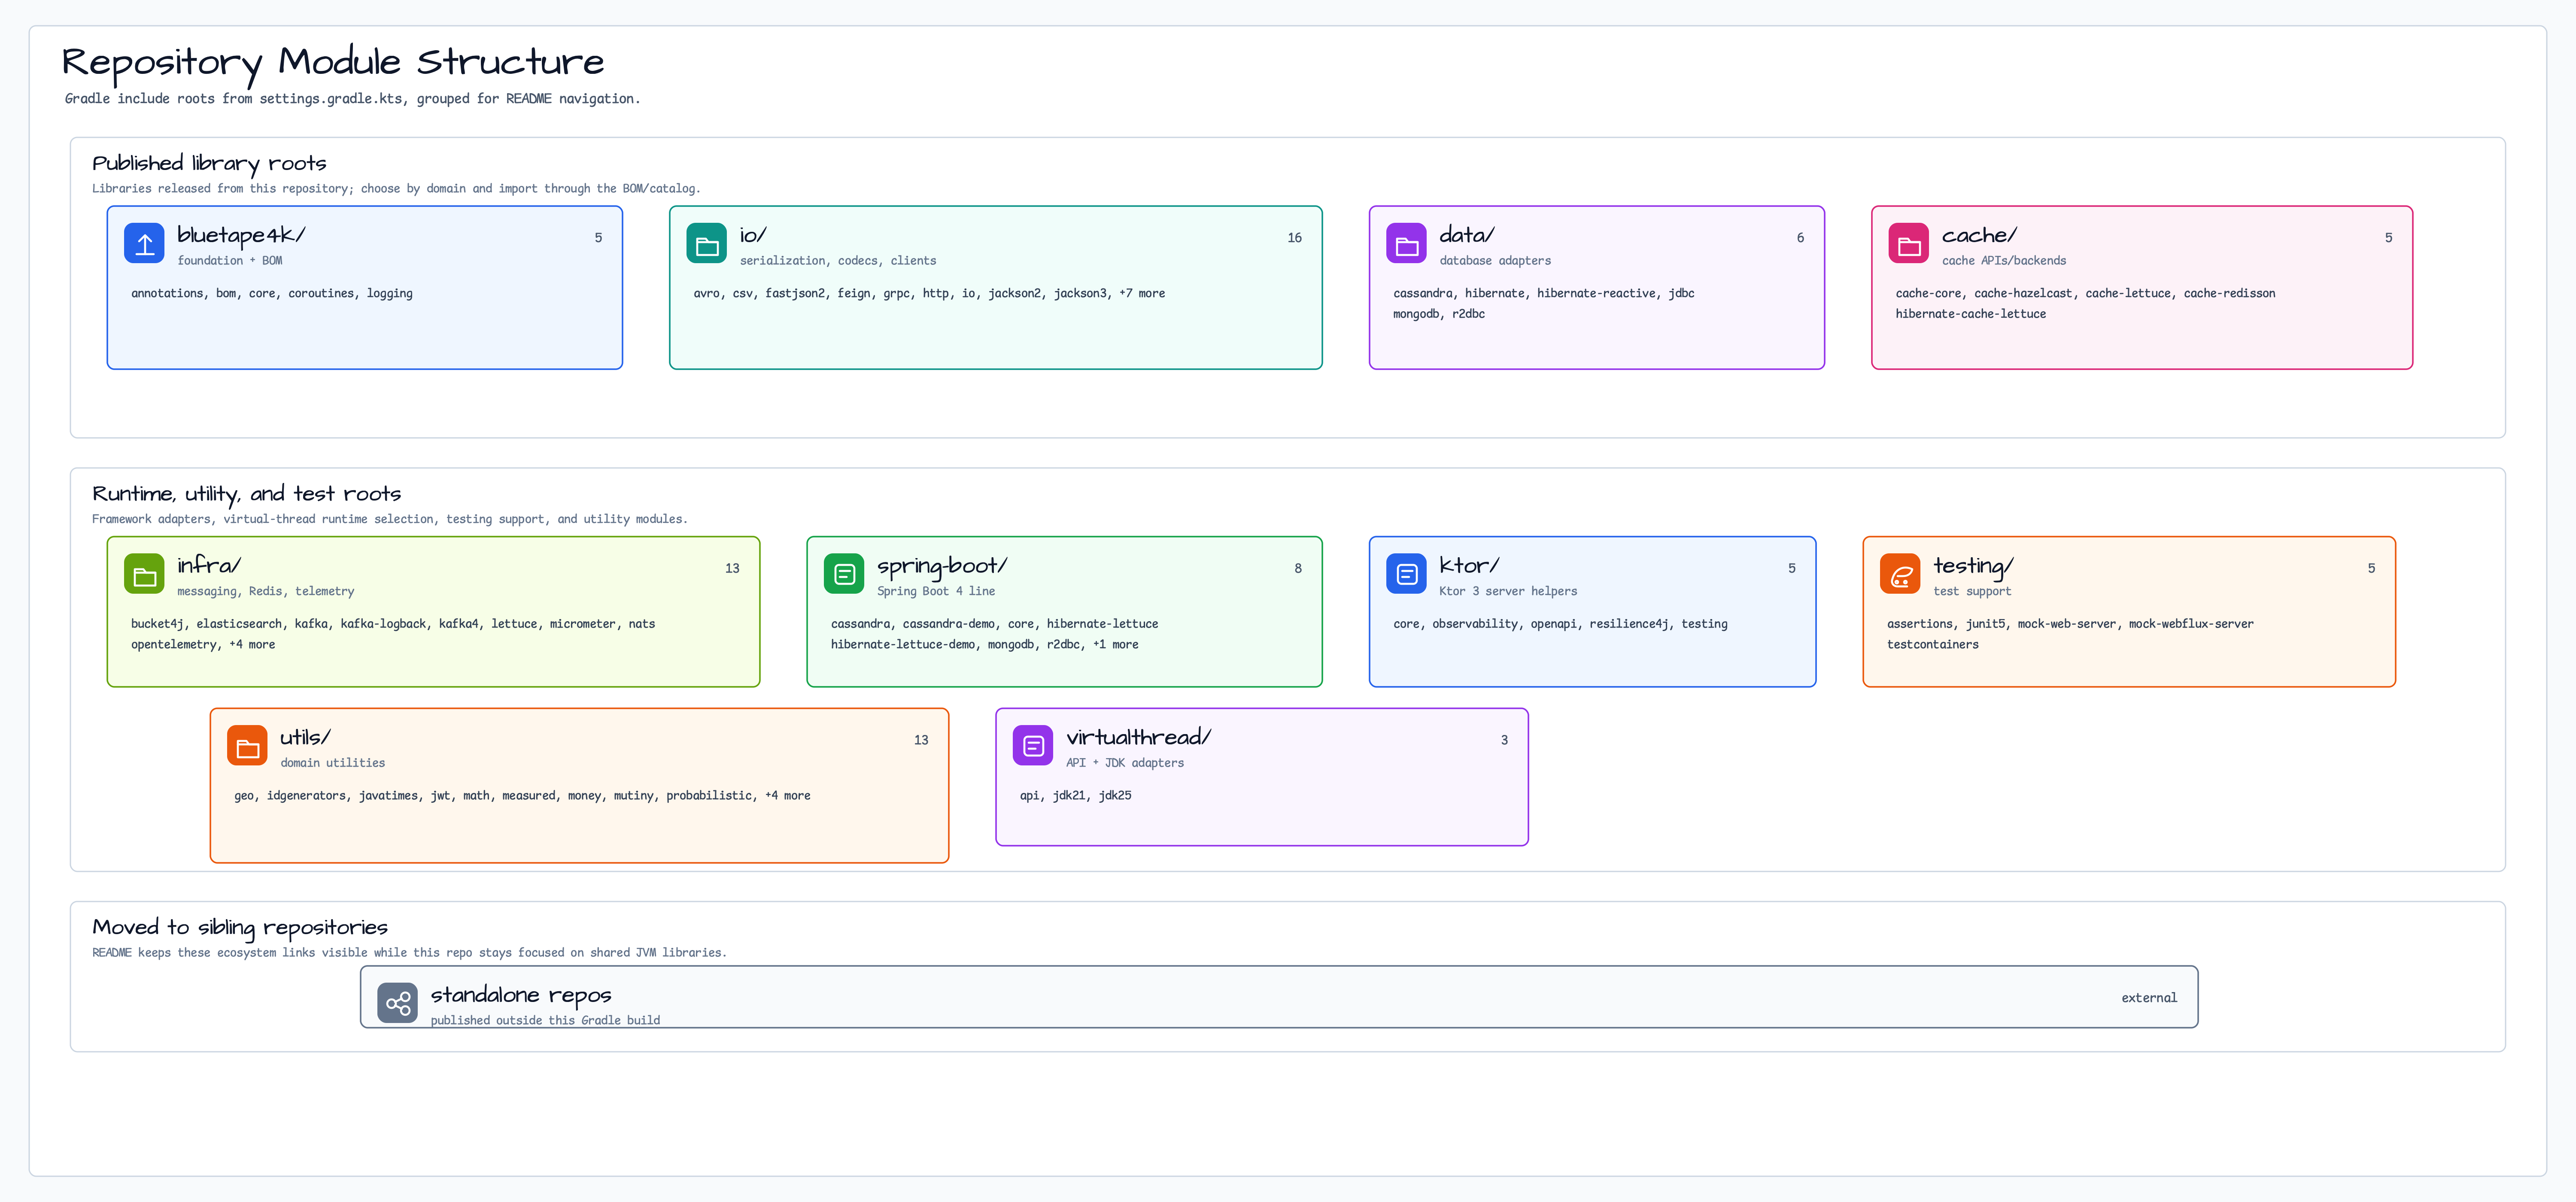2576x1202 pixels.
Task: Click the 'Gradle include roots' description line
Action: (352, 99)
